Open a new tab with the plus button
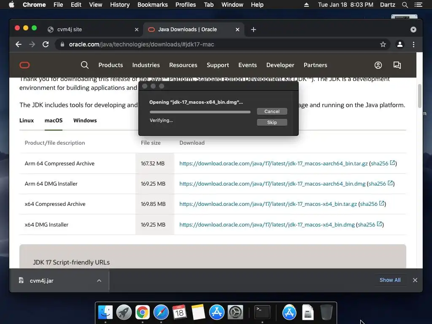Viewport: 432px width, 324px height. pos(254,30)
